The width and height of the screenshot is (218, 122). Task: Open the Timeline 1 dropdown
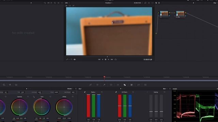click(109, 3)
